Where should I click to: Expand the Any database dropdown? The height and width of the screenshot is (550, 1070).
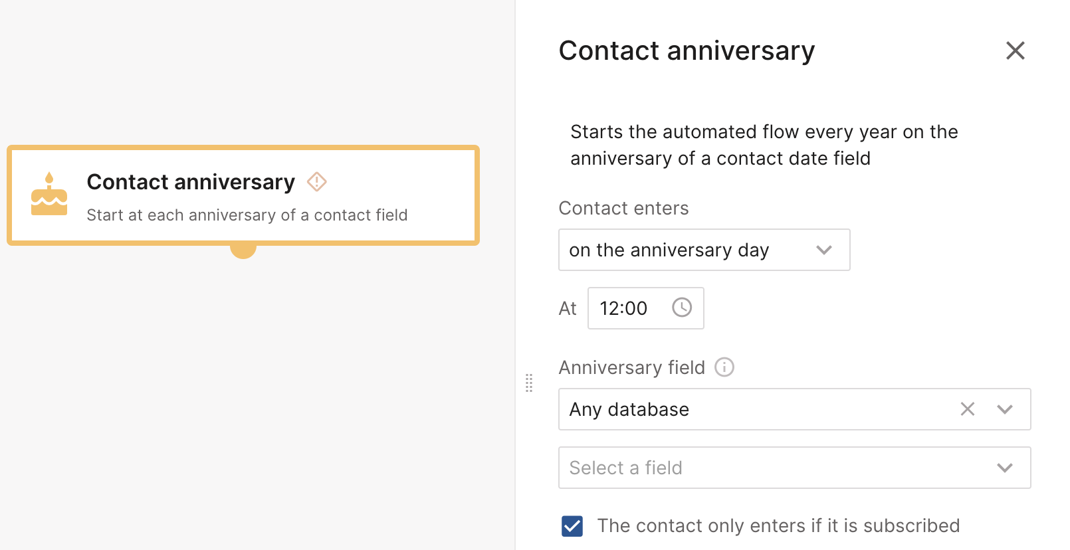(1005, 409)
